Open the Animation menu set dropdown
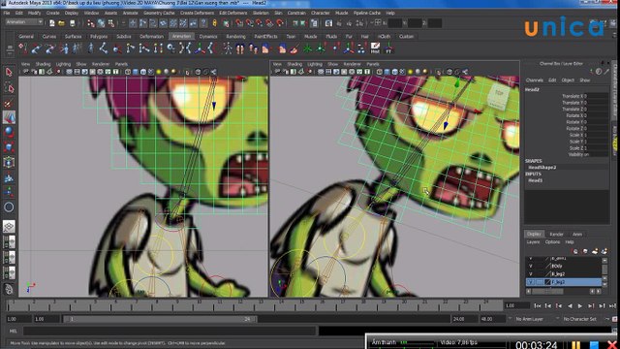The width and height of the screenshot is (620, 349). pos(24,22)
